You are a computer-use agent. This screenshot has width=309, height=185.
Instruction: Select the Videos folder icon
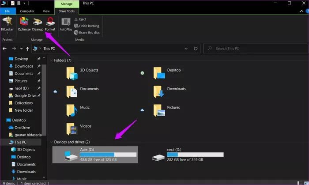[x=72, y=129]
